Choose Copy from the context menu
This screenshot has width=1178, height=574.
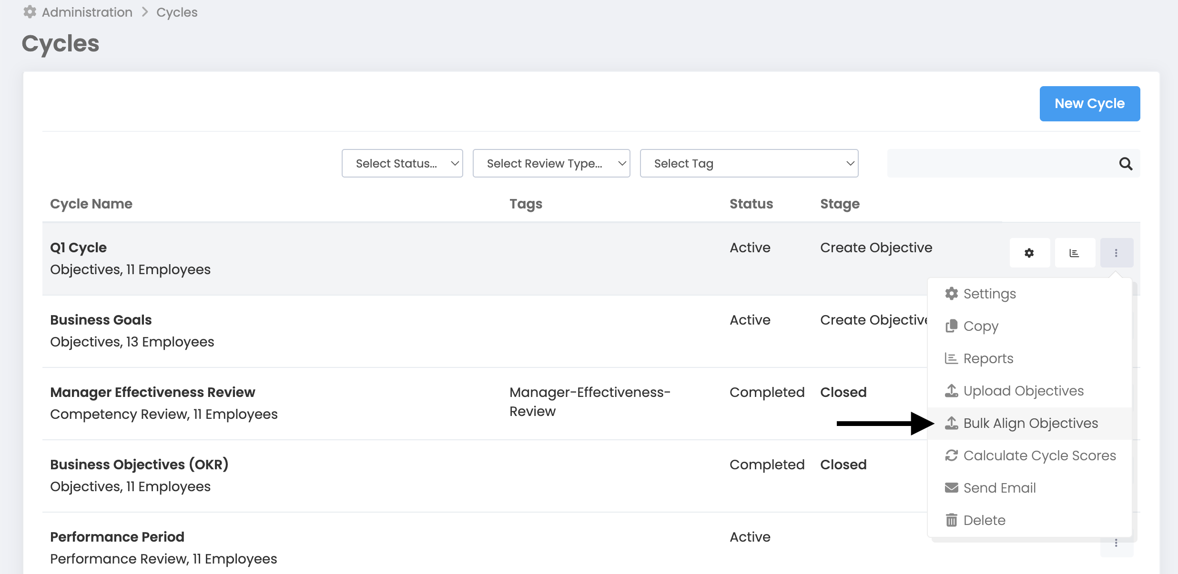tap(981, 326)
